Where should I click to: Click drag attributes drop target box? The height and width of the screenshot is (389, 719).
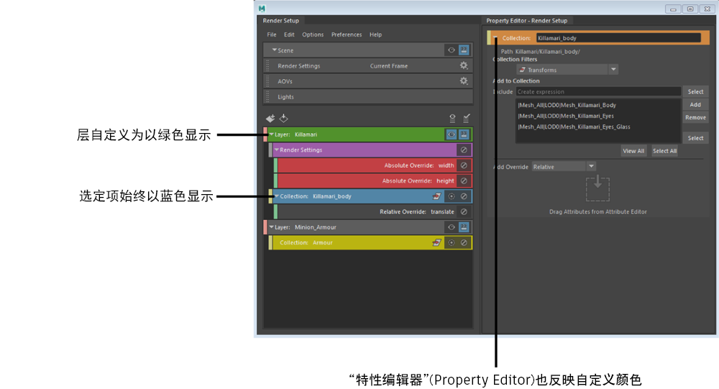point(597,189)
